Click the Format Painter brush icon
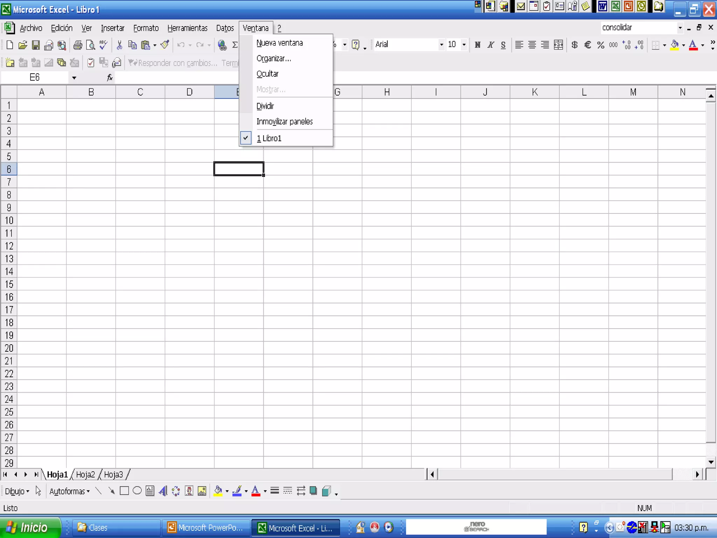 coord(165,45)
